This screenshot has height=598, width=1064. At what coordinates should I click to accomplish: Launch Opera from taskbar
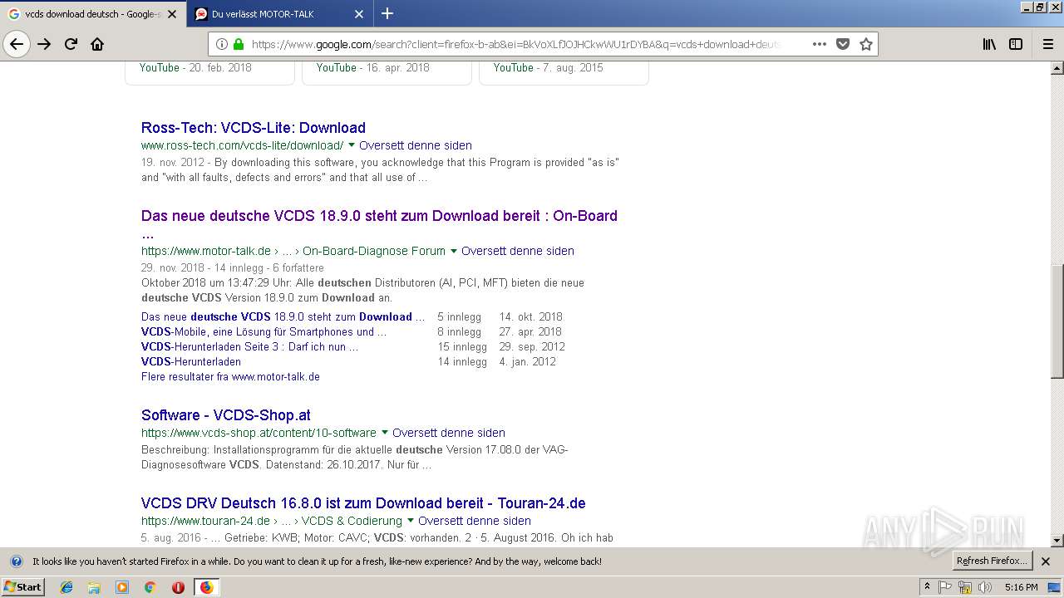pyautogui.click(x=178, y=587)
